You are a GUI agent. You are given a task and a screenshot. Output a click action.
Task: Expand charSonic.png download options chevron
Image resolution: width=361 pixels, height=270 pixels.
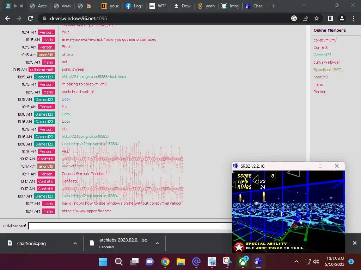[75, 243]
